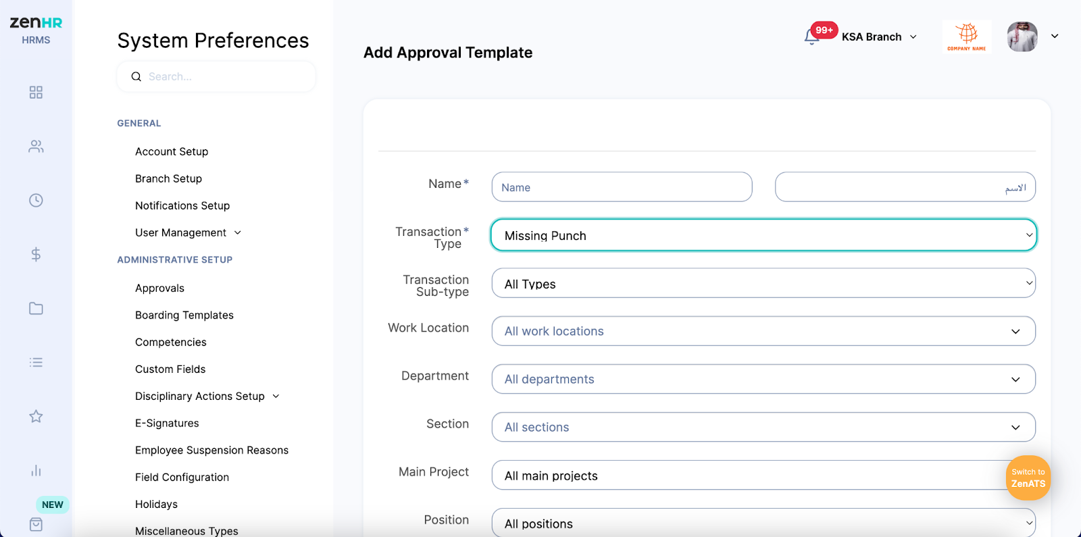This screenshot has width=1081, height=537.
Task: Open the All sections dropdown
Action: [x=763, y=427]
